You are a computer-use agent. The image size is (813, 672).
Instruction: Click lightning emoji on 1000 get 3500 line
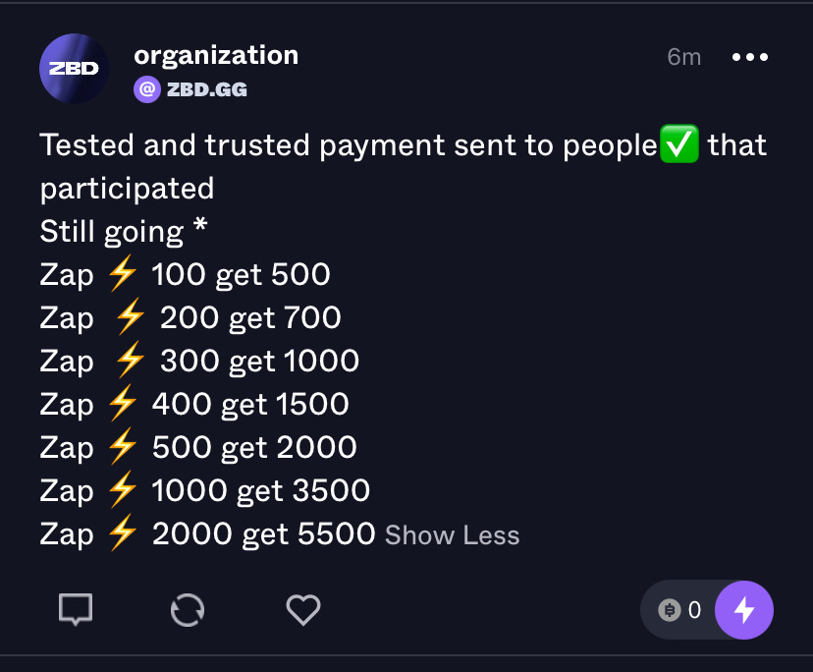(123, 491)
